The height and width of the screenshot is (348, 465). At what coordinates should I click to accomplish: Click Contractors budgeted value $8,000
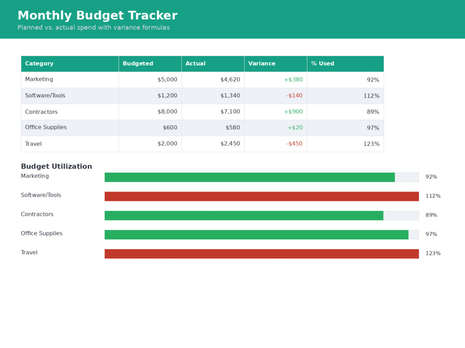click(x=150, y=112)
